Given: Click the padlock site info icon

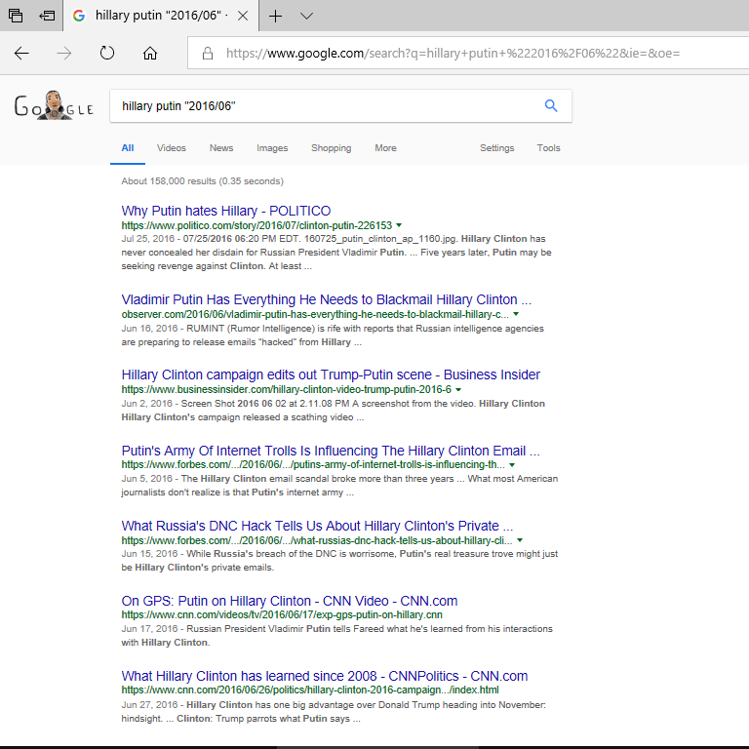Looking at the screenshot, I should click(208, 53).
